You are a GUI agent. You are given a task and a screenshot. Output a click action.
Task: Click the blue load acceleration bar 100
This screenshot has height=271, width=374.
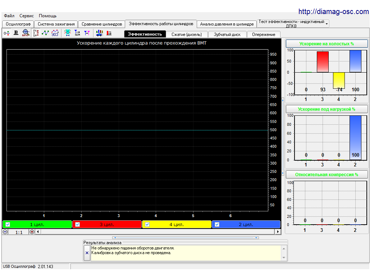[355, 138]
